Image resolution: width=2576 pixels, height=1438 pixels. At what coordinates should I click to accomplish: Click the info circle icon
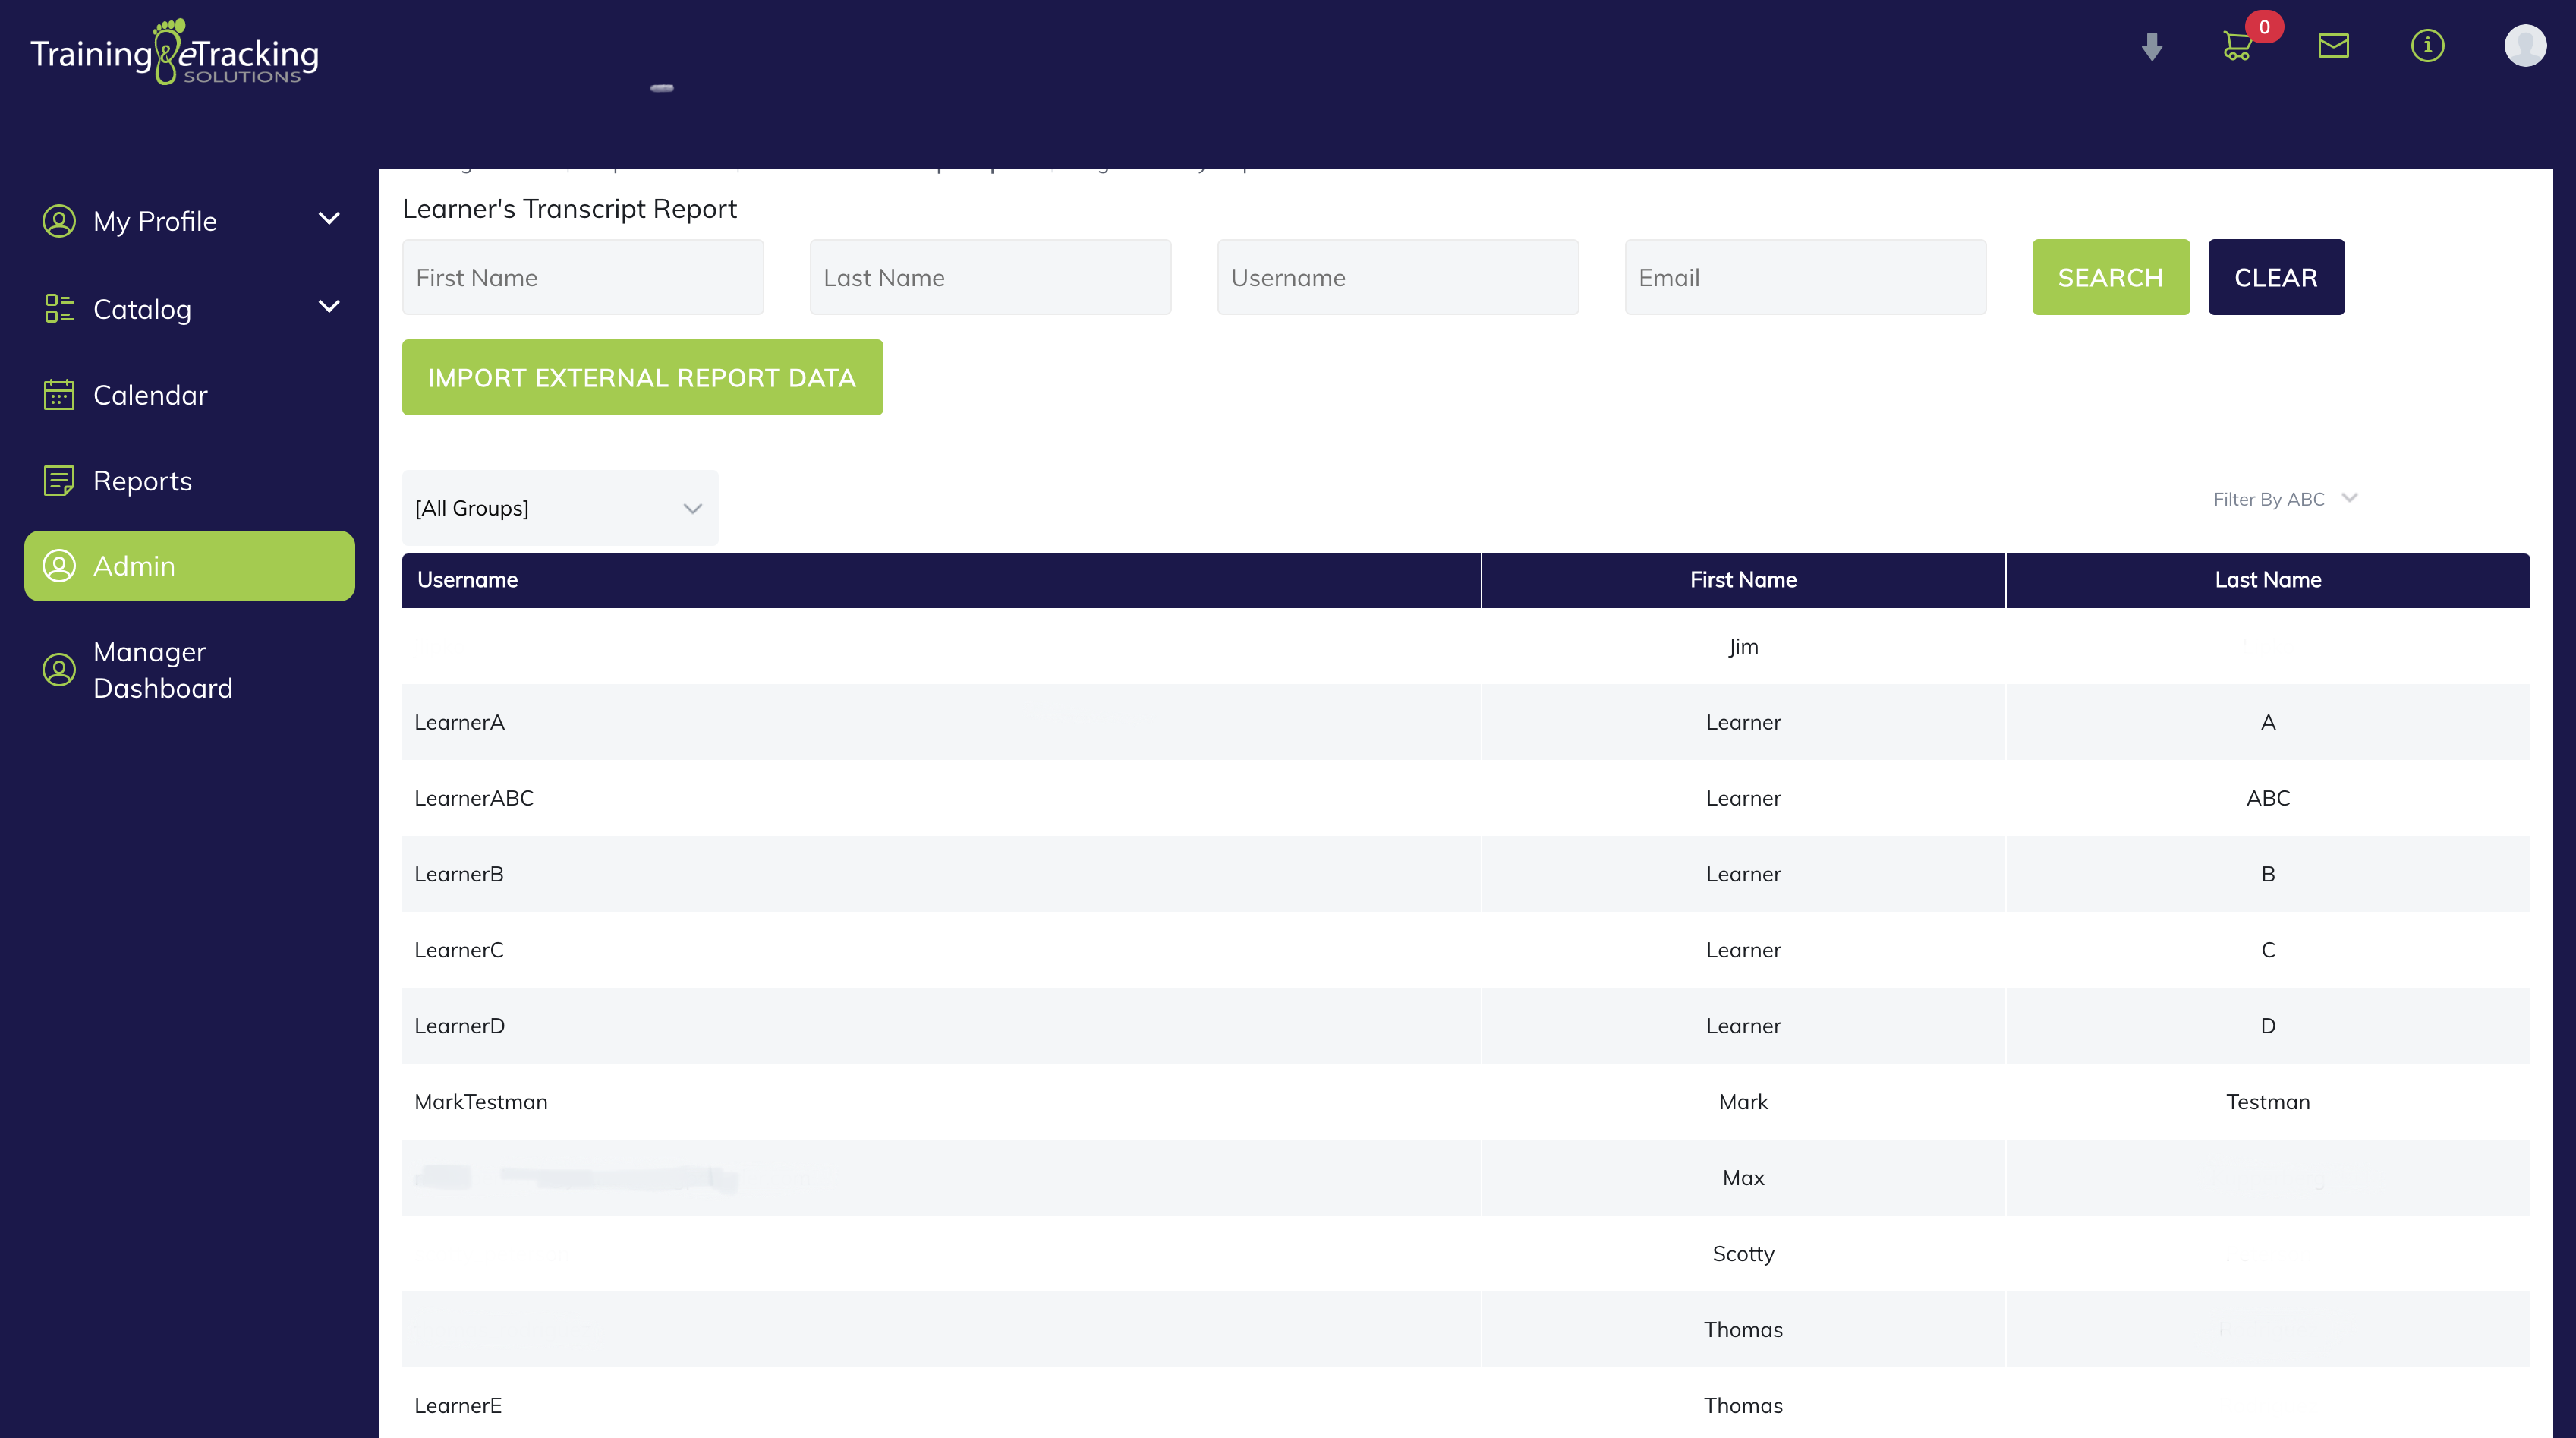point(2427,46)
